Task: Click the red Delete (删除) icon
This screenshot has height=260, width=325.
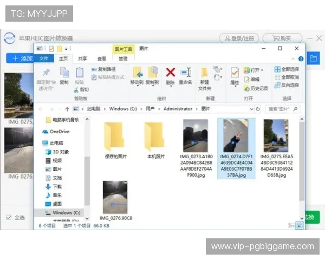Action: coord(171,73)
